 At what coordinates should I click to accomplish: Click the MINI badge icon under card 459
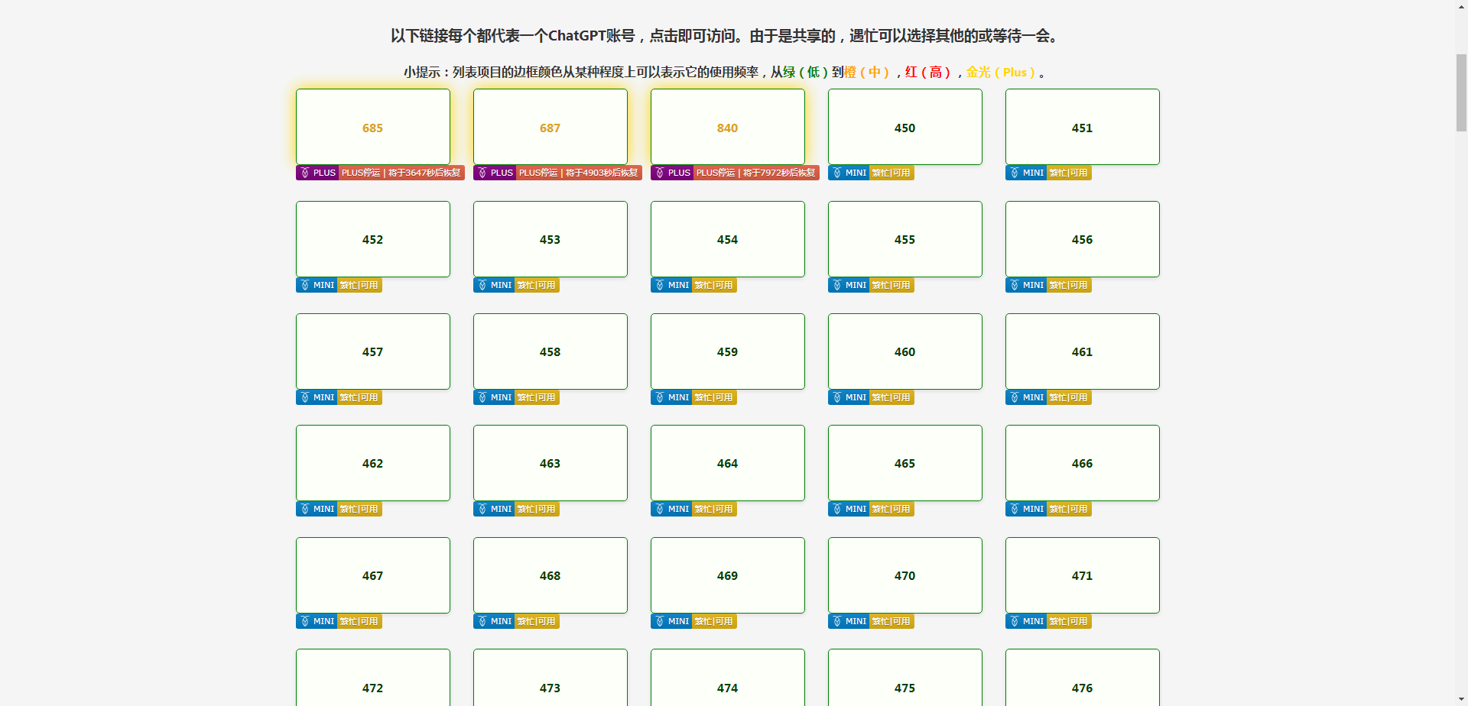(660, 397)
